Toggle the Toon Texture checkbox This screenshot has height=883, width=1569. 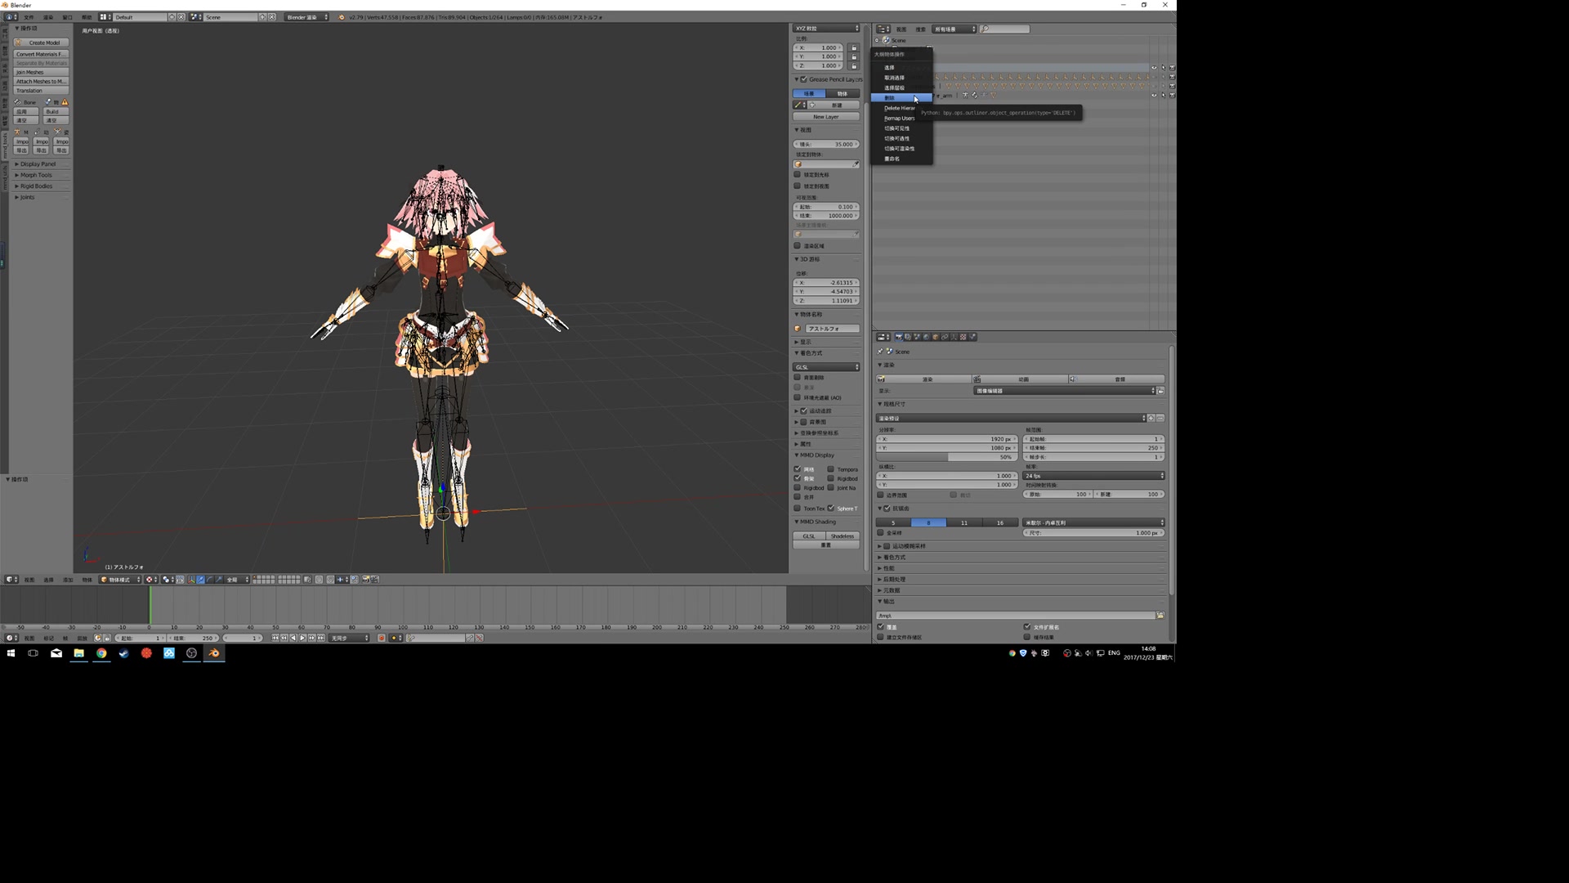(x=798, y=509)
